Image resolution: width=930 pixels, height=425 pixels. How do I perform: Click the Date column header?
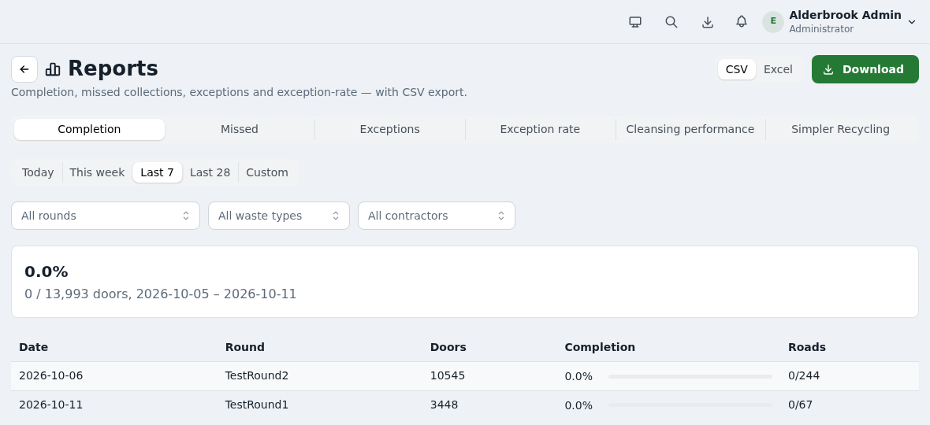(33, 347)
